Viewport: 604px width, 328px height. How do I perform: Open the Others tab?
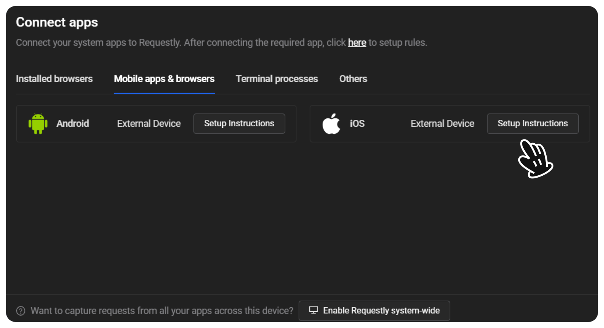point(353,79)
